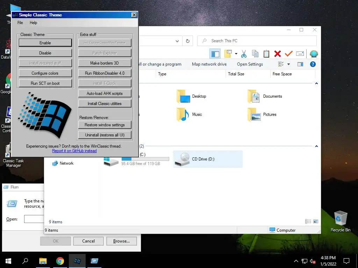Switch to large icons view in status bar
Screen dimensions: 358x268
coord(316,222)
